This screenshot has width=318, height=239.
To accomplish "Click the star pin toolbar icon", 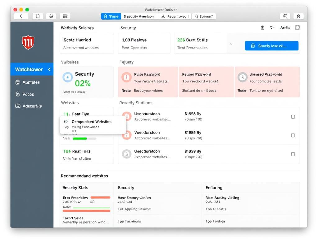I will (298, 16).
